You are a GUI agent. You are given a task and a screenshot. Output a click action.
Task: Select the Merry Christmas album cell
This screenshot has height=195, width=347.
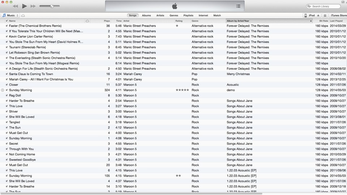pos(238,74)
